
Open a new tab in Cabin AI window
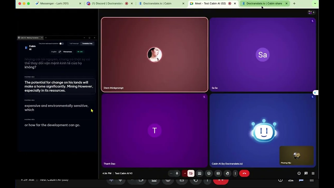point(46,38)
